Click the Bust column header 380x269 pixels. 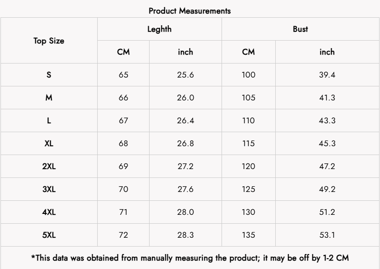click(301, 29)
